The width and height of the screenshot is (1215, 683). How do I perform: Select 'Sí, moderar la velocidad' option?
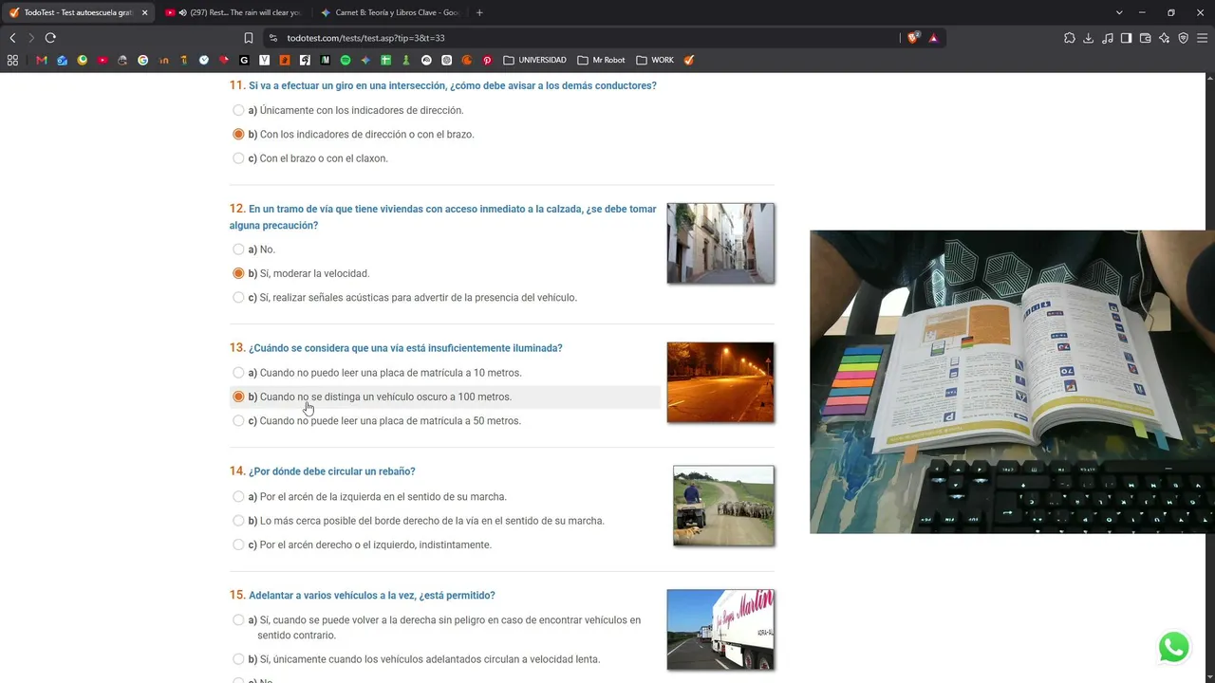pyautogui.click(x=238, y=273)
